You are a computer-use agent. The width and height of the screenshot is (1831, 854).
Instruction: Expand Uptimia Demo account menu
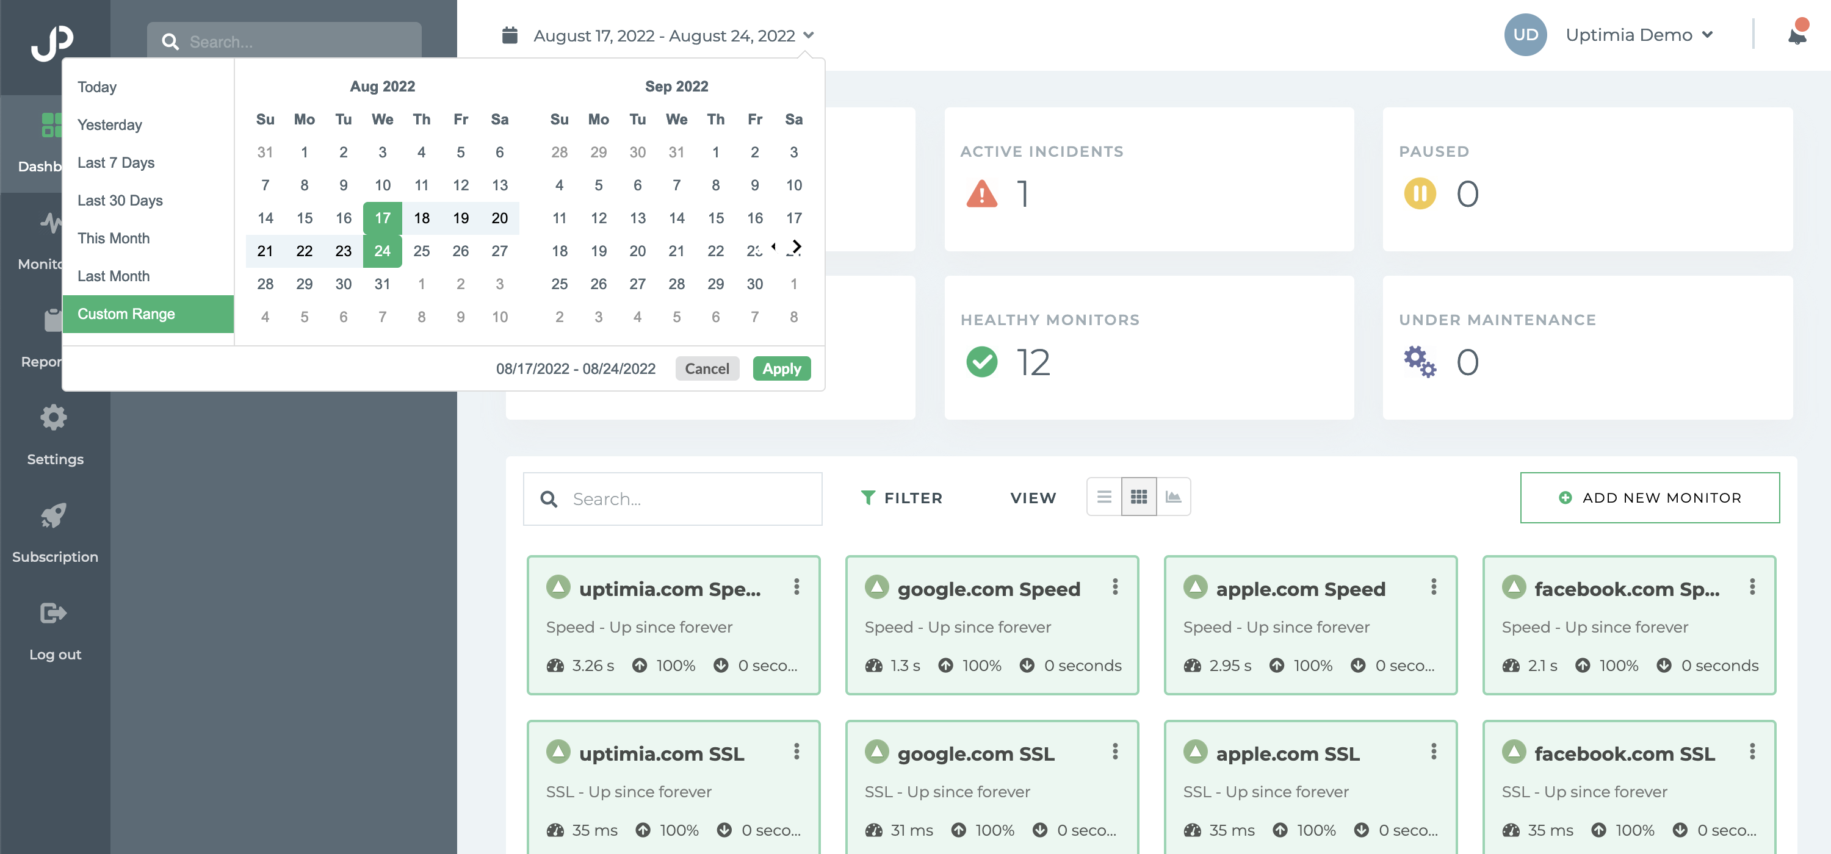[x=1706, y=35]
